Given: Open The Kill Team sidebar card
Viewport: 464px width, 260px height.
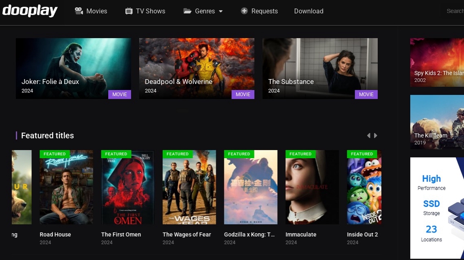Looking at the screenshot, I should click(x=437, y=122).
